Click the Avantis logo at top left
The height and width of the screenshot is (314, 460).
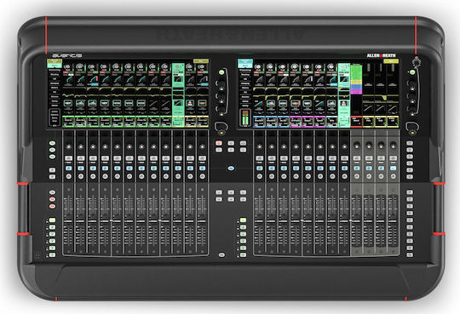click(67, 55)
